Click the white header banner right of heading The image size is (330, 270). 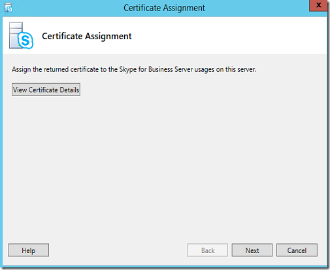229,36
